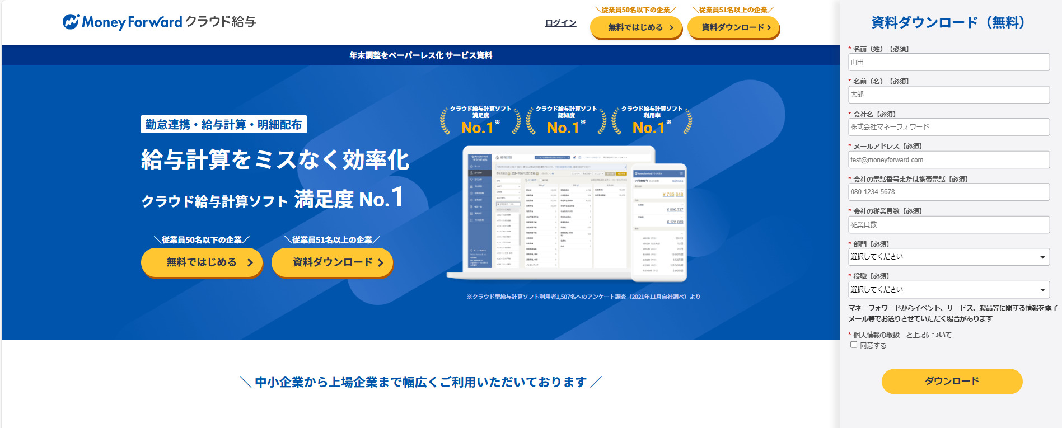1062x428 pixels.
Task: Focus the 名前（姓） input field
Action: coord(948,62)
